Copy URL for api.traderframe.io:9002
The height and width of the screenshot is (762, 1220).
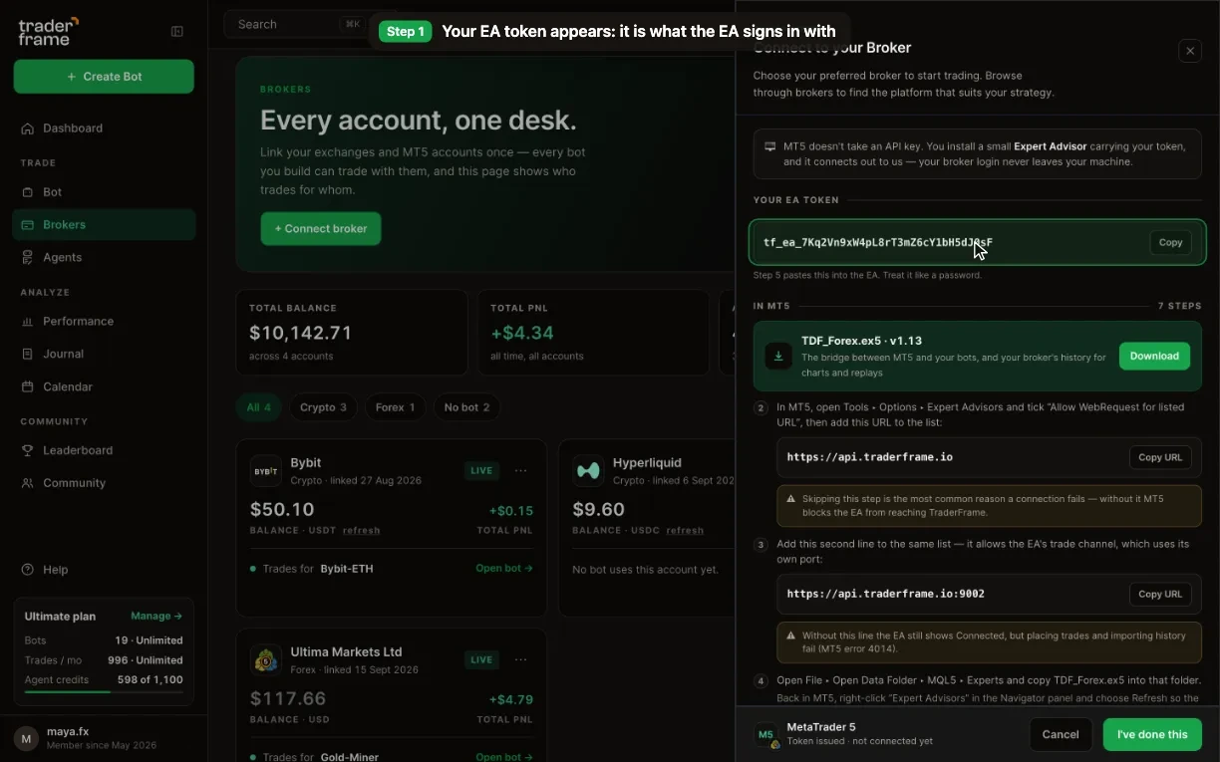1160,594
